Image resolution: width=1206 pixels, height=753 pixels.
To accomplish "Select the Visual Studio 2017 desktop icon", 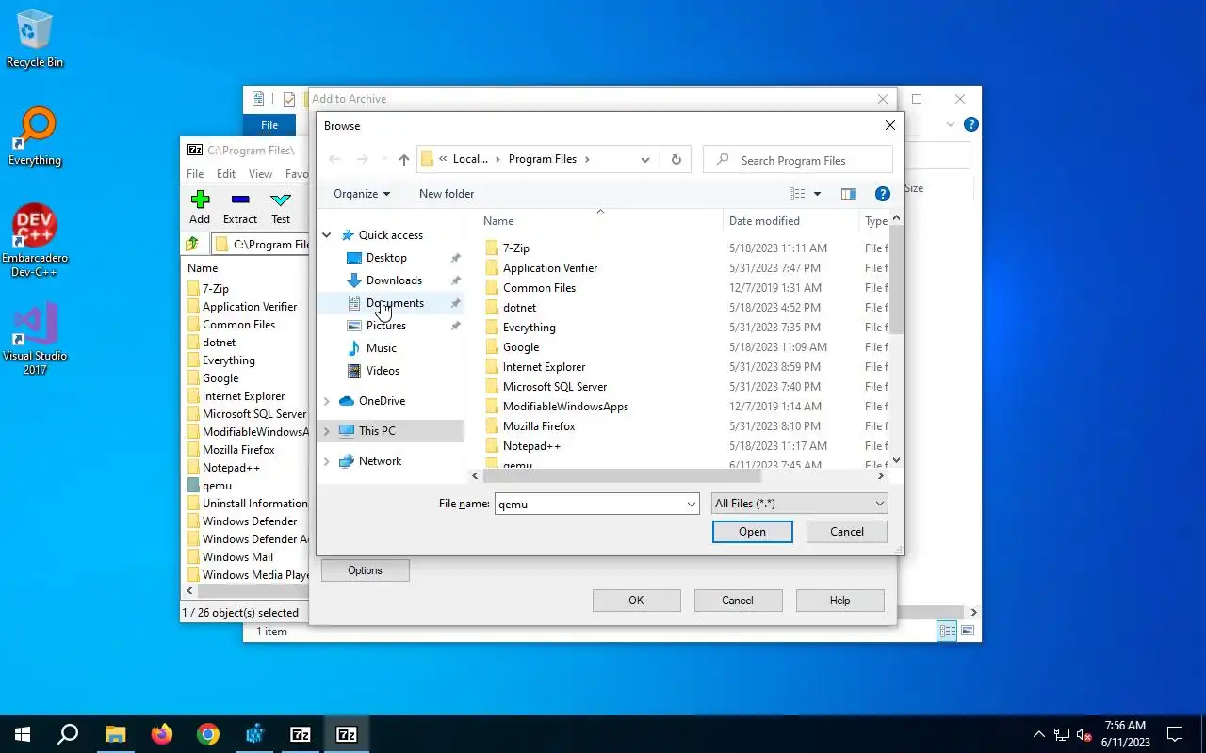I will point(35,339).
